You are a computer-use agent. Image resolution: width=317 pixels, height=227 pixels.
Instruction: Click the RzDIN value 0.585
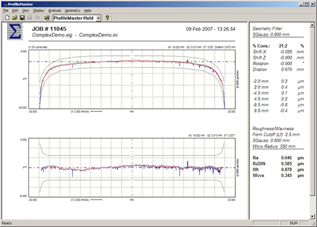pos(287,164)
